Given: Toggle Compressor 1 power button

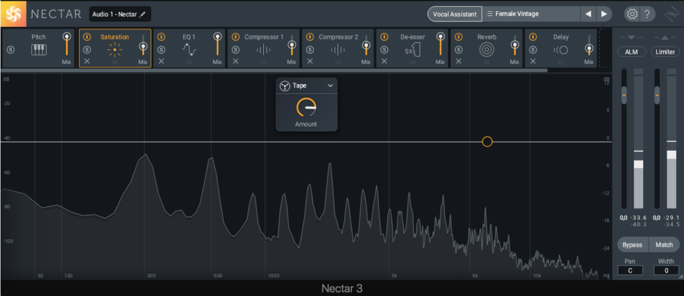Looking at the screenshot, I should pyautogui.click(x=236, y=37).
